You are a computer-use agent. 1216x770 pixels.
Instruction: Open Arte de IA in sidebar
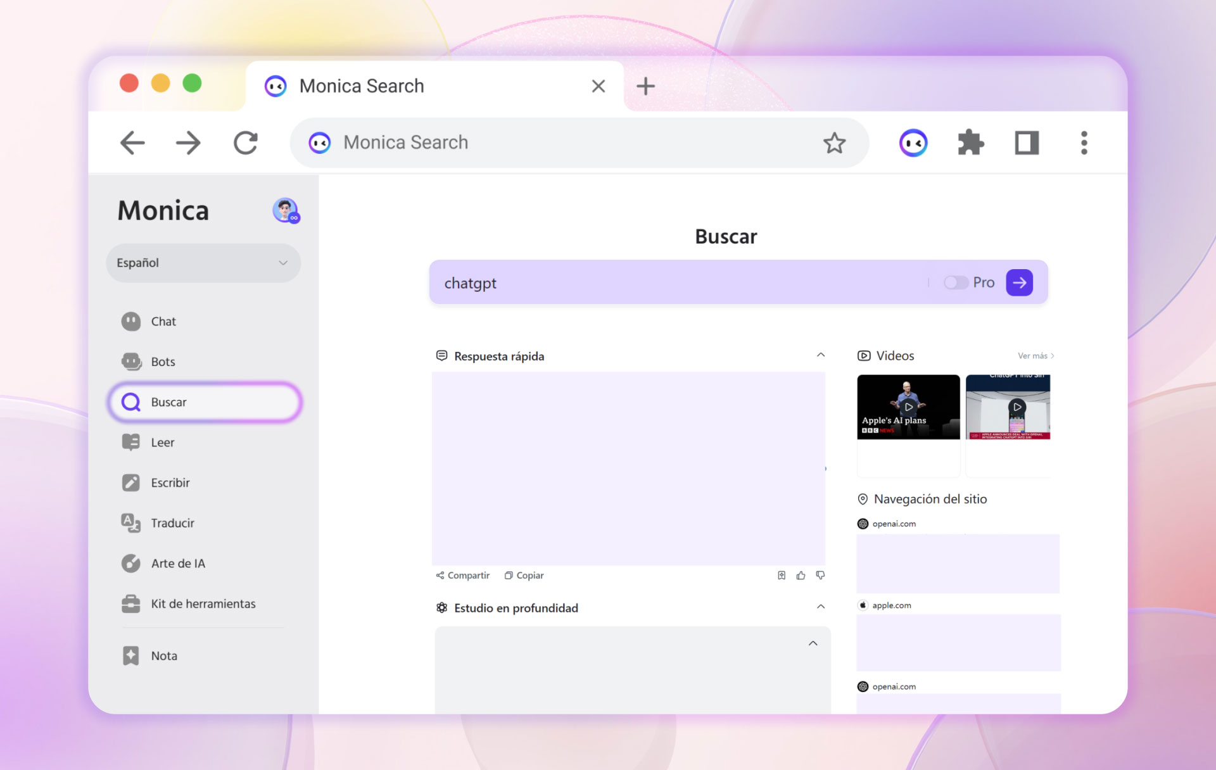point(177,564)
